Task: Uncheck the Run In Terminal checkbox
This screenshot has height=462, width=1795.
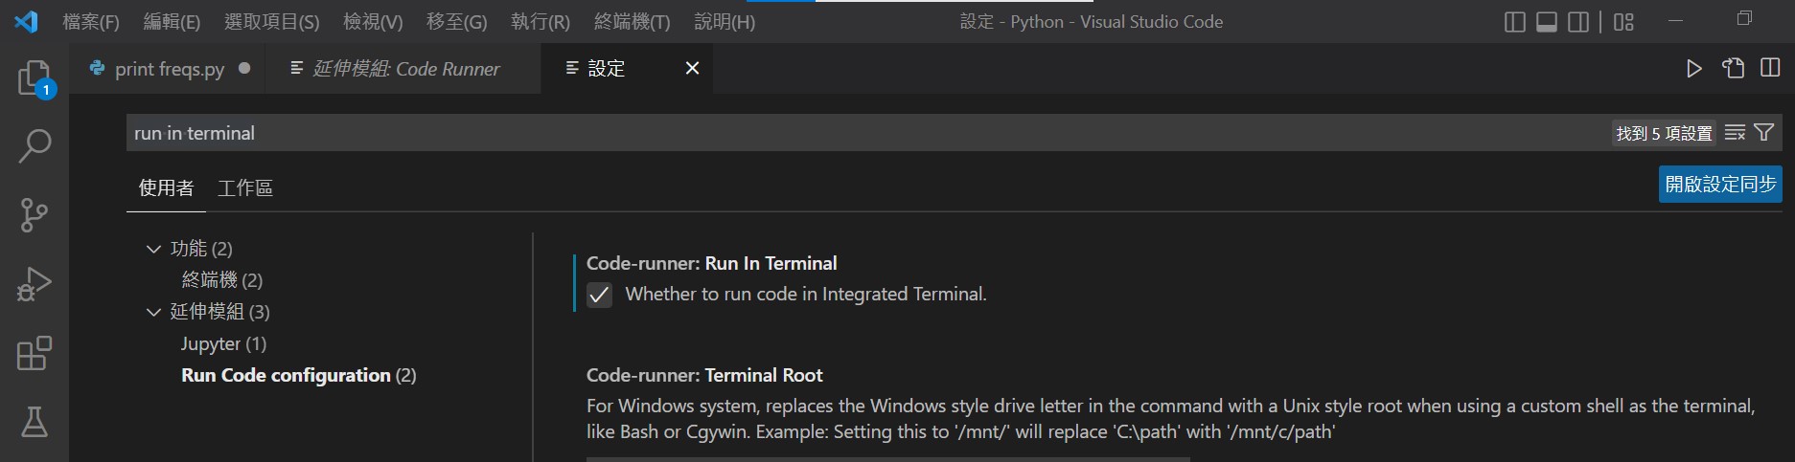Action: (x=599, y=295)
